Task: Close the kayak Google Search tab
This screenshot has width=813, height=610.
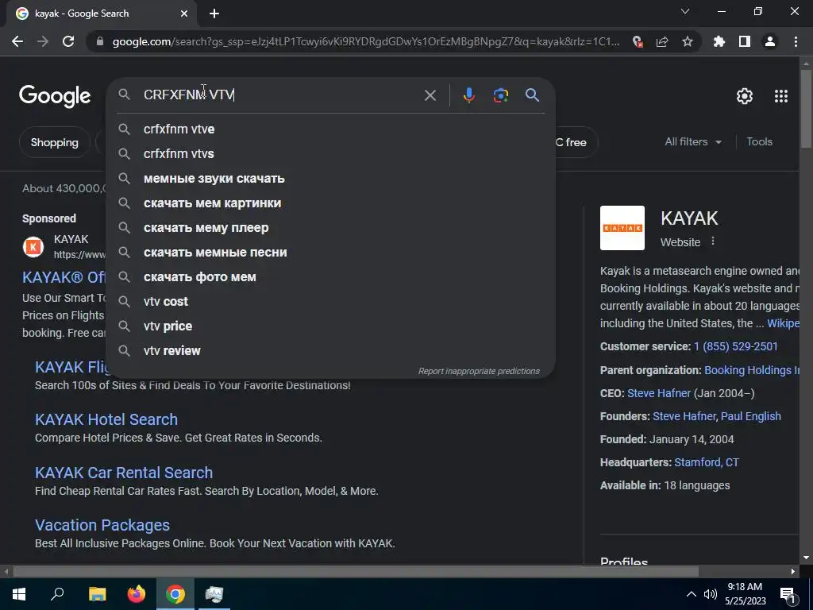Action: pos(184,14)
